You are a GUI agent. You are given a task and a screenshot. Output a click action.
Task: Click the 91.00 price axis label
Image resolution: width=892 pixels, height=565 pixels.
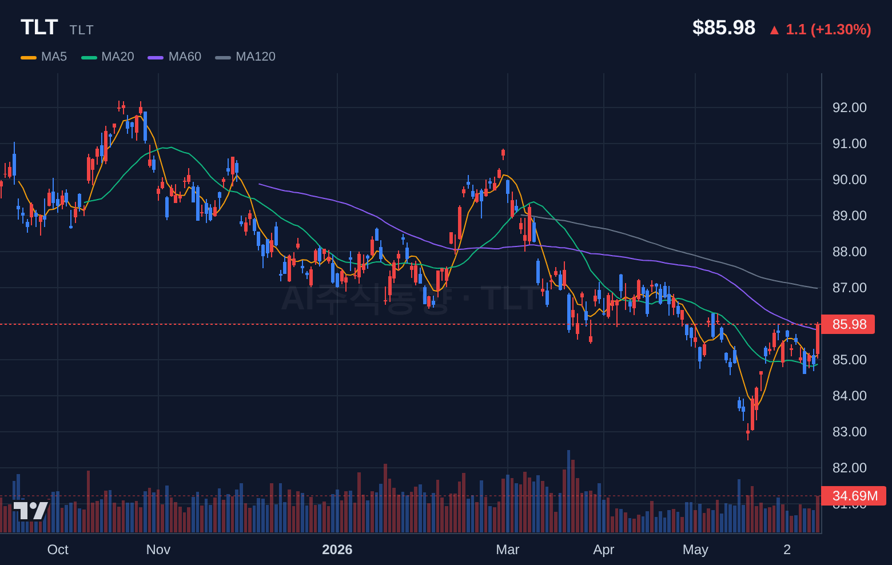coord(850,144)
